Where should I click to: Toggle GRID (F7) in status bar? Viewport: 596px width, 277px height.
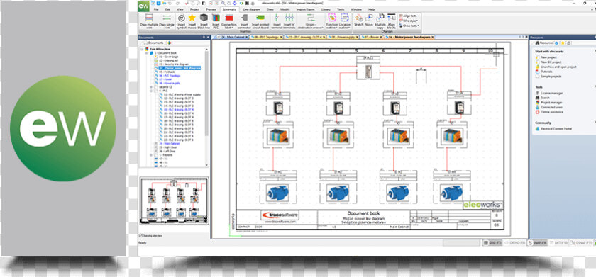[492, 242]
